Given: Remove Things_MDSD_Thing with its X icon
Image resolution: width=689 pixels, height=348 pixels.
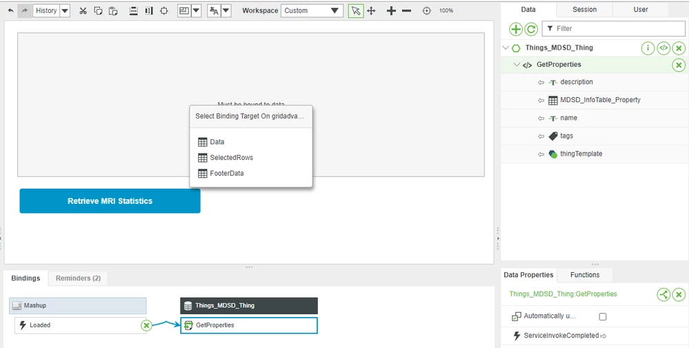Looking at the screenshot, I should [x=679, y=48].
